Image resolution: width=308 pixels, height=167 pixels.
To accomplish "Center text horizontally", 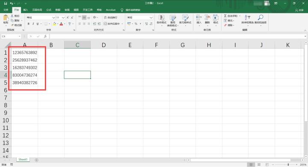I will pyautogui.click(x=84, y=24).
